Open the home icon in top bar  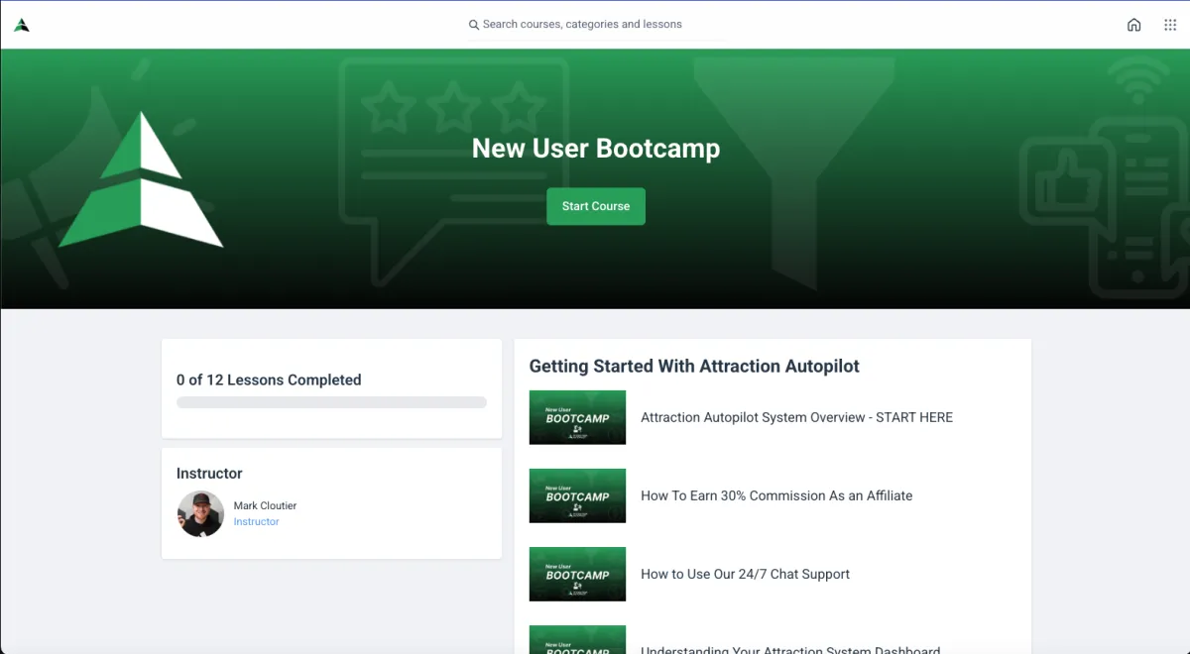tap(1133, 25)
